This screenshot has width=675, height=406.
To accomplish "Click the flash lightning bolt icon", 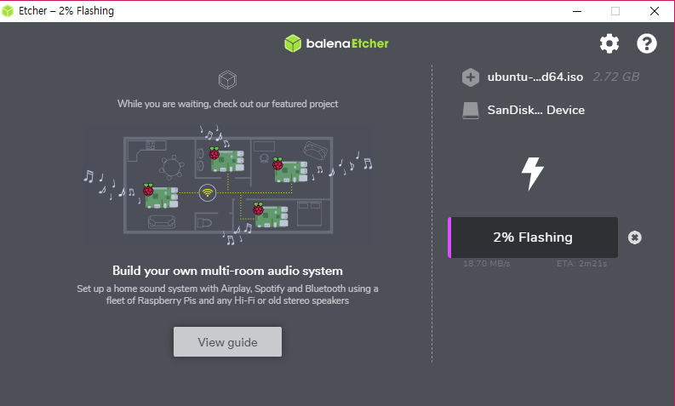I will 533,174.
